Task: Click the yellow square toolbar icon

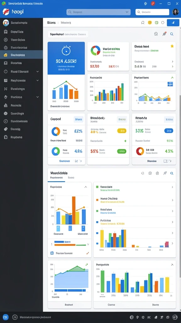Action: 150,23
